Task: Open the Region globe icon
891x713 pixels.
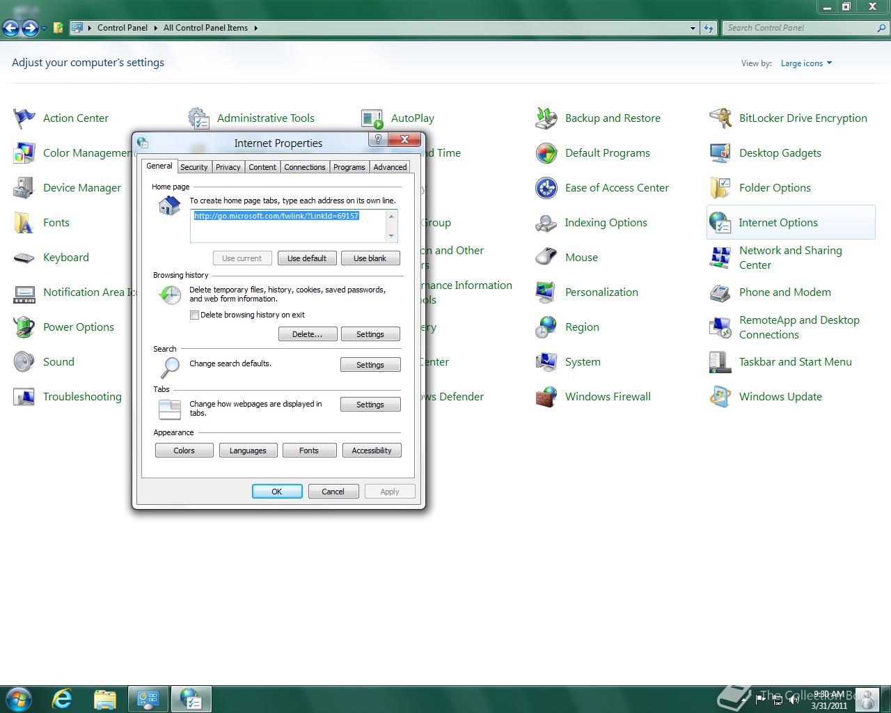Action: click(x=546, y=327)
